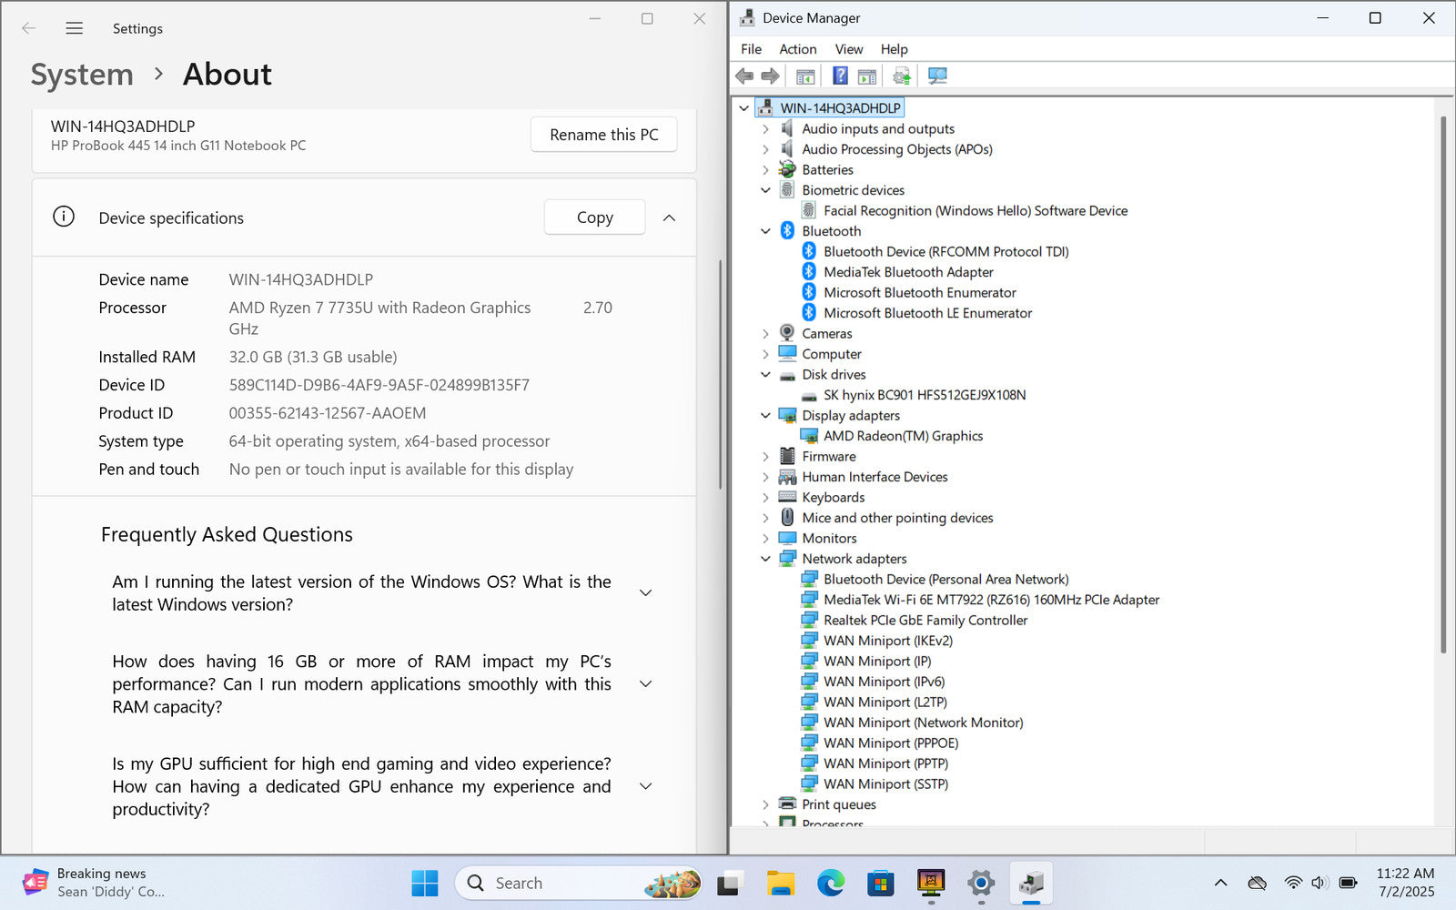The height and width of the screenshot is (910, 1456).
Task: Select the MediaTek Bluetooth Adapter device
Action: point(907,272)
